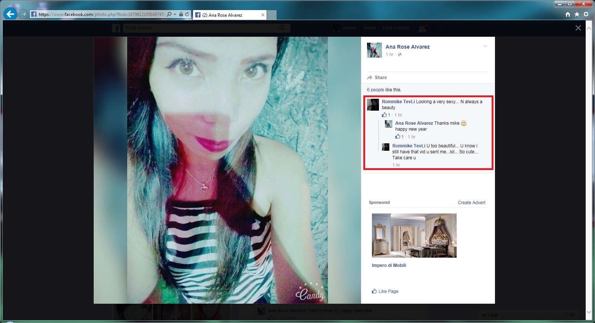The image size is (595, 323).
Task: Refresh the page with the reload icon
Action: point(187,14)
